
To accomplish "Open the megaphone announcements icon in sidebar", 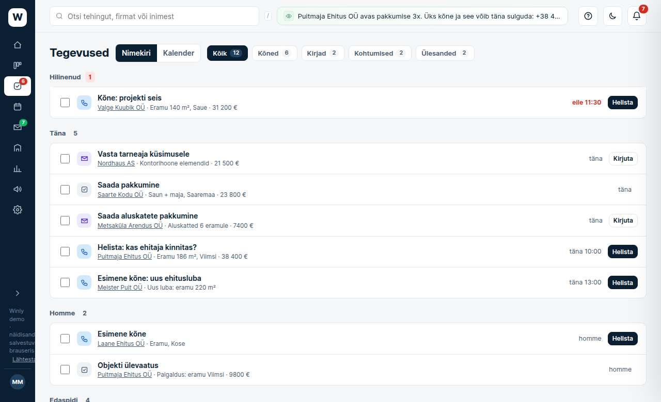I will click(18, 189).
